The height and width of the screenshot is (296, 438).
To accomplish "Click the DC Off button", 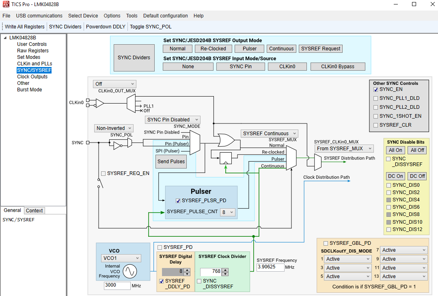I will (x=418, y=176).
